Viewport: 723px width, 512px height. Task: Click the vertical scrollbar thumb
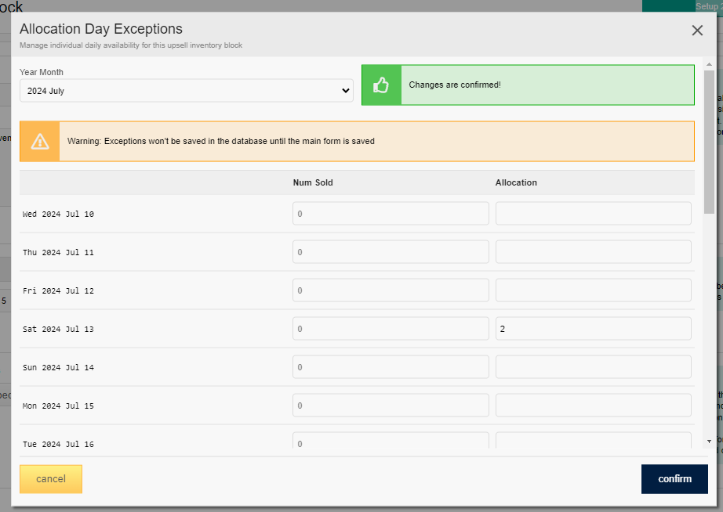pyautogui.click(x=709, y=142)
